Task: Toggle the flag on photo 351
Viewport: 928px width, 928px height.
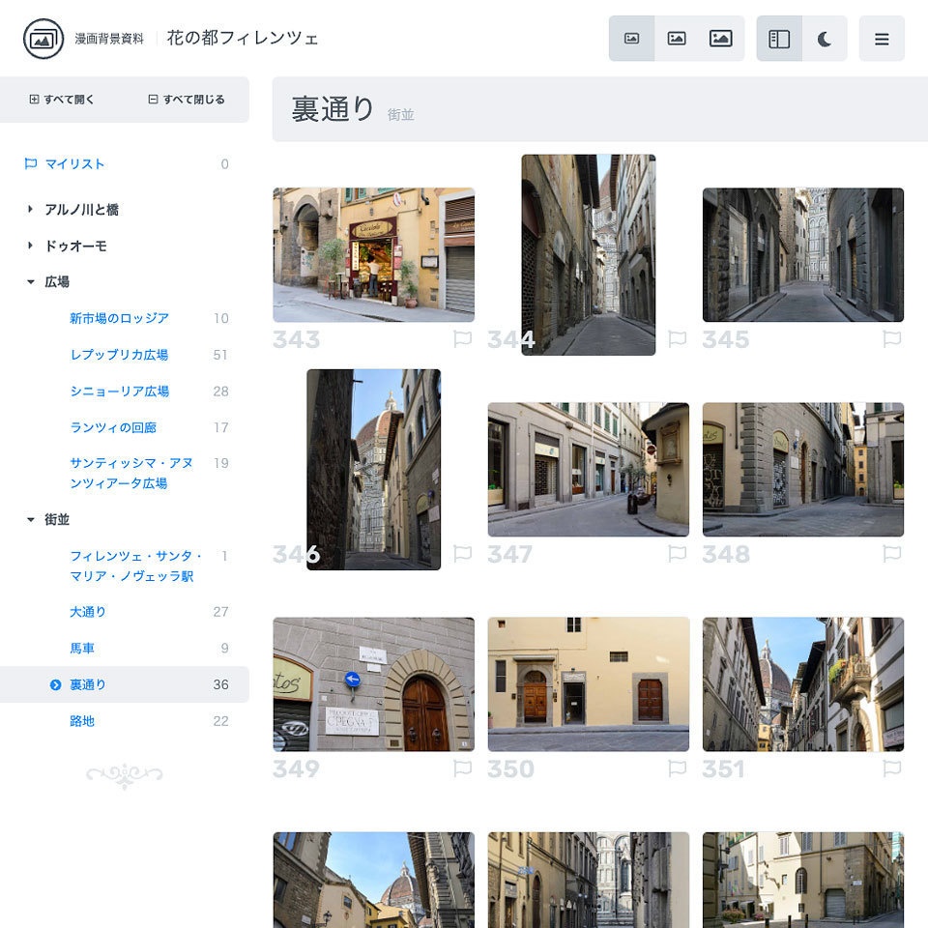Action: 893,771
